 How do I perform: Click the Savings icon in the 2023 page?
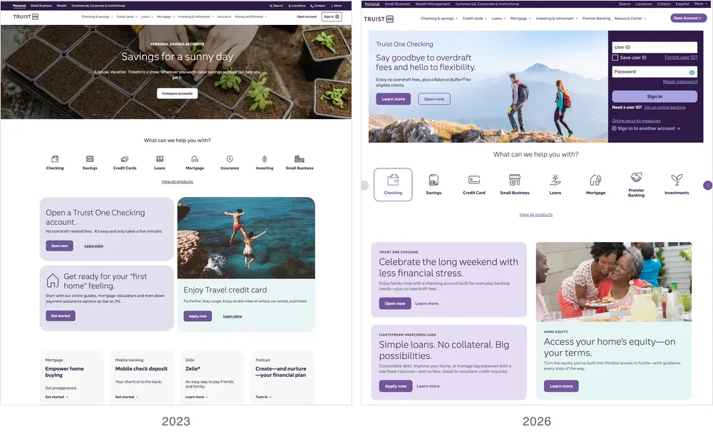pos(90,159)
